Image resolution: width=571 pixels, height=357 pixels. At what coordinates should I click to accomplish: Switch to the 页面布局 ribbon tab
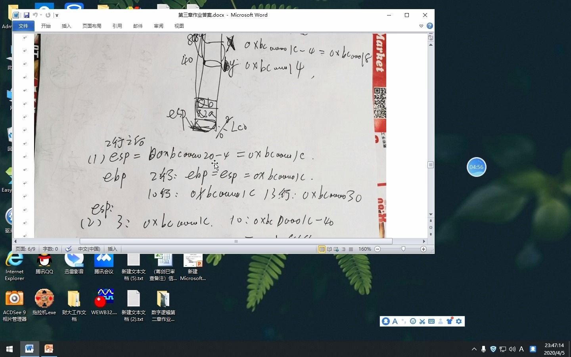[x=92, y=26]
